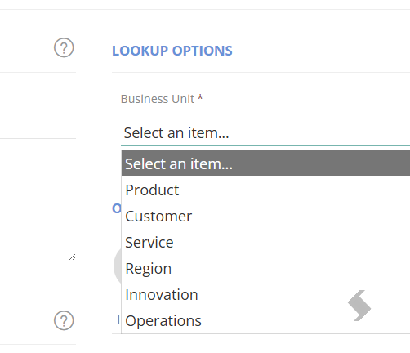
Task: Click the gray chevron icon near Operations
Action: [x=359, y=306]
